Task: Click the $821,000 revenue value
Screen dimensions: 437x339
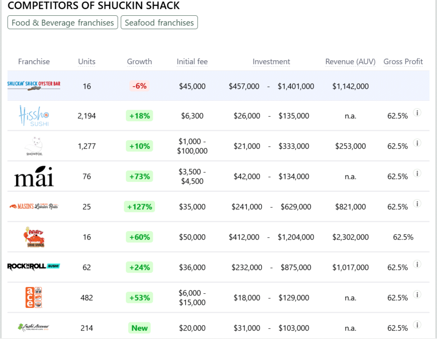Action: click(350, 207)
